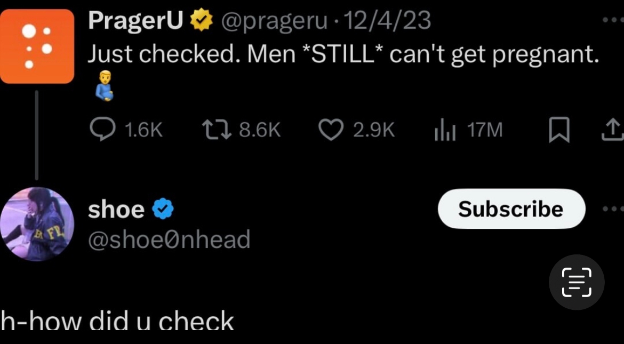
Task: Like the PragerU tweet with the heart
Action: click(331, 130)
